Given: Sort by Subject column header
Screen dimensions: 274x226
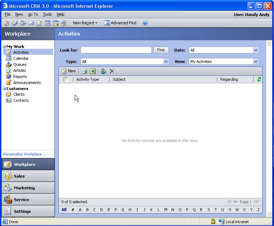Looking at the screenshot, I should tap(119, 79).
